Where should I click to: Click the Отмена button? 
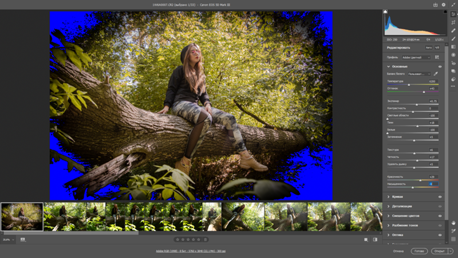398,251
